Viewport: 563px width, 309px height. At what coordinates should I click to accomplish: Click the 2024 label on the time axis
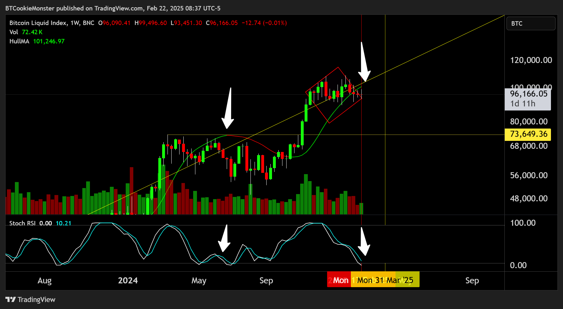pos(128,281)
